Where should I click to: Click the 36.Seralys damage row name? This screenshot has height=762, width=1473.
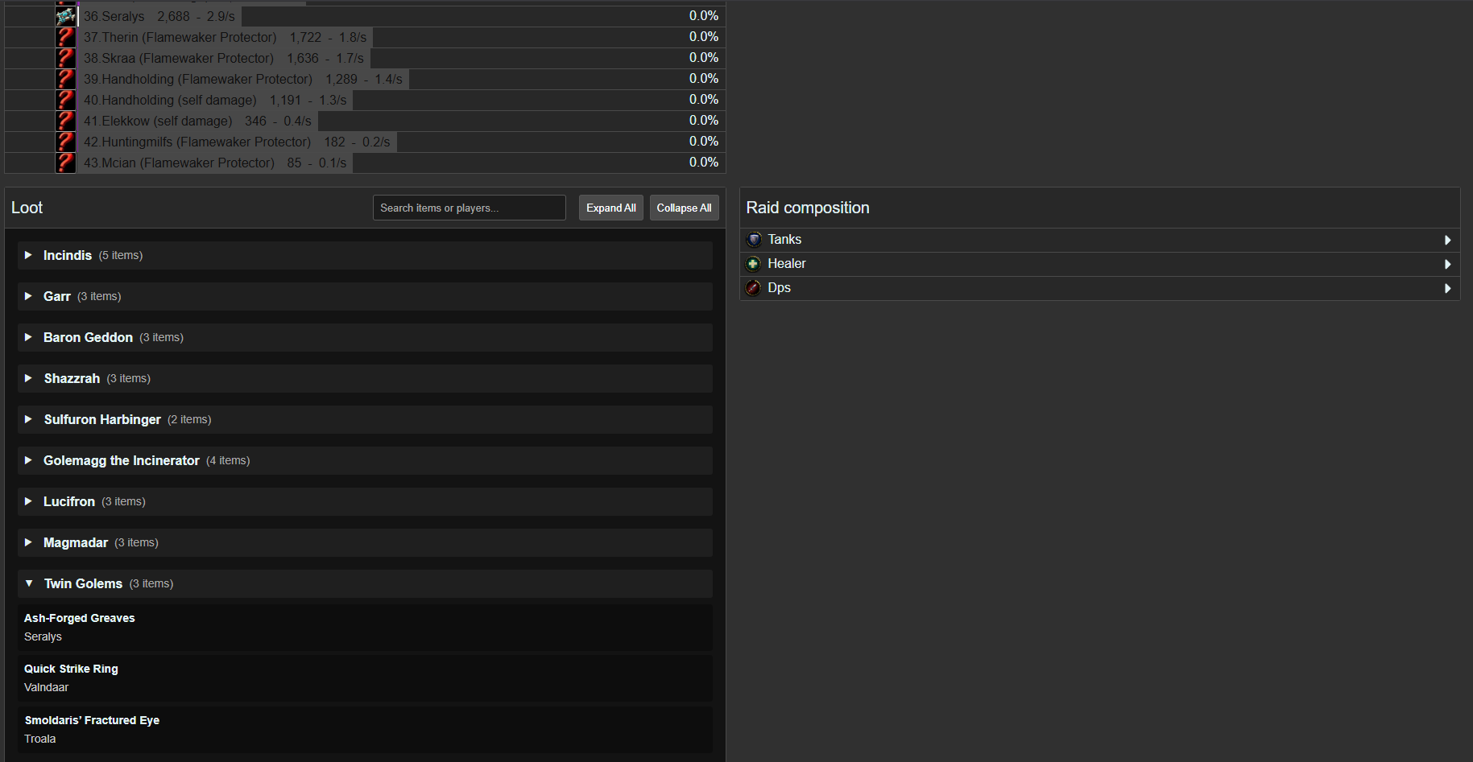114,16
